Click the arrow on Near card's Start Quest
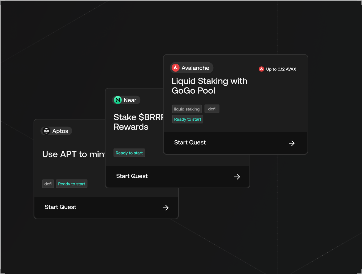Image resolution: width=362 pixels, height=274 pixels. click(x=237, y=177)
